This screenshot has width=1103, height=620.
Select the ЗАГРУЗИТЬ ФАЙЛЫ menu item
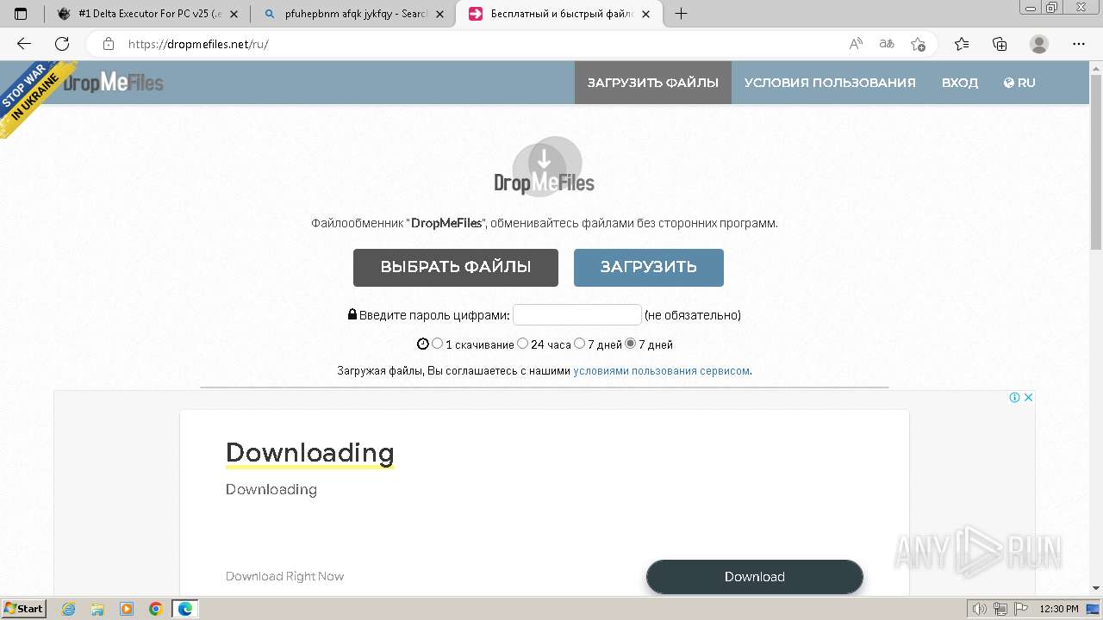(653, 83)
